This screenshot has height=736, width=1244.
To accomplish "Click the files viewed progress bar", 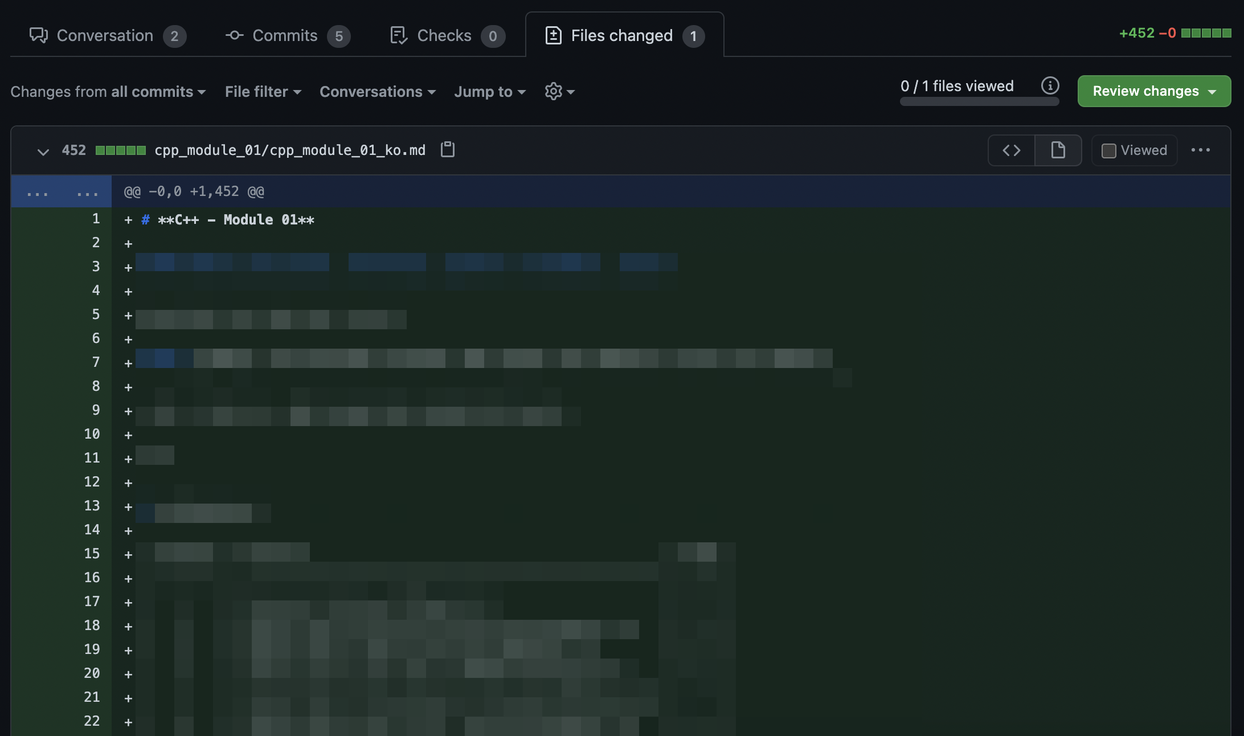I will coord(979,102).
